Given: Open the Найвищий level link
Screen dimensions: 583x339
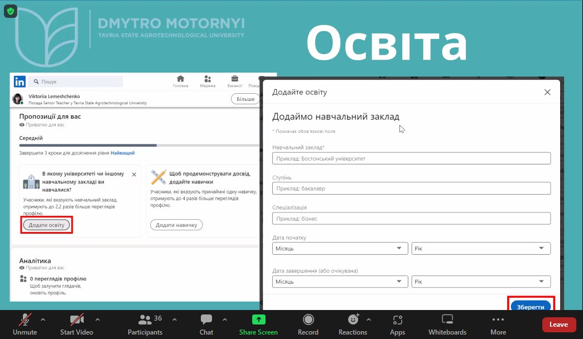Looking at the screenshot, I should click(123, 153).
